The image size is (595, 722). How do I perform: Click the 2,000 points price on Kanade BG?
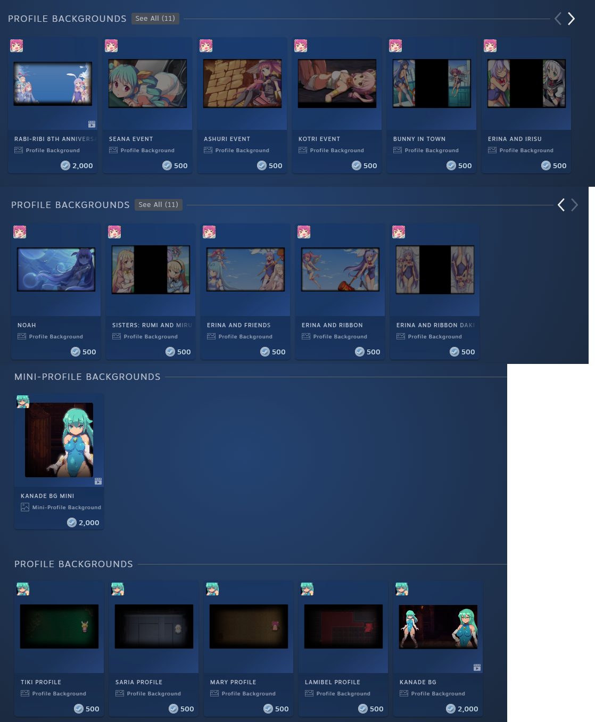point(462,709)
